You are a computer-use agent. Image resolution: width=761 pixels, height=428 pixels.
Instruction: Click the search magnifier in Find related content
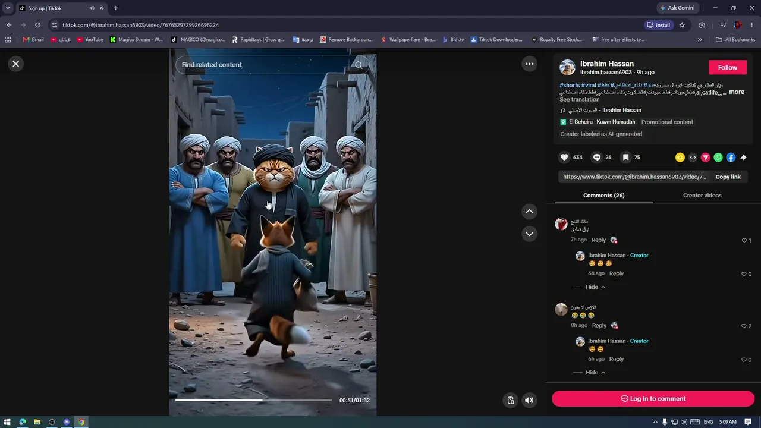359,65
